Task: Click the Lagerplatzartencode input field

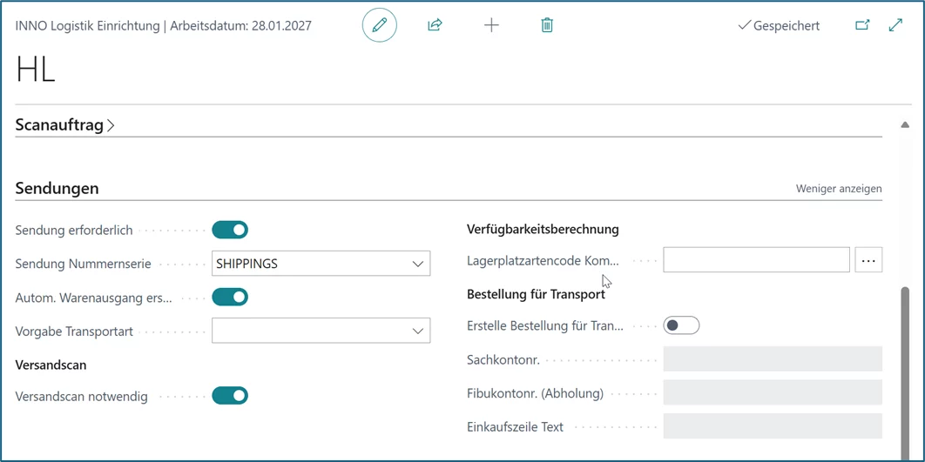Action: coord(755,260)
